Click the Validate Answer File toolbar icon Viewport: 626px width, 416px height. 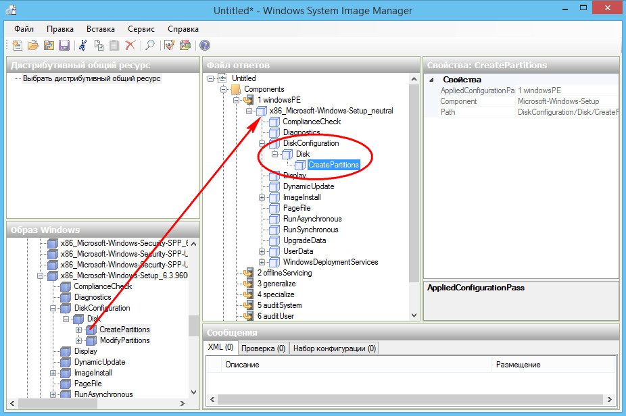point(169,45)
